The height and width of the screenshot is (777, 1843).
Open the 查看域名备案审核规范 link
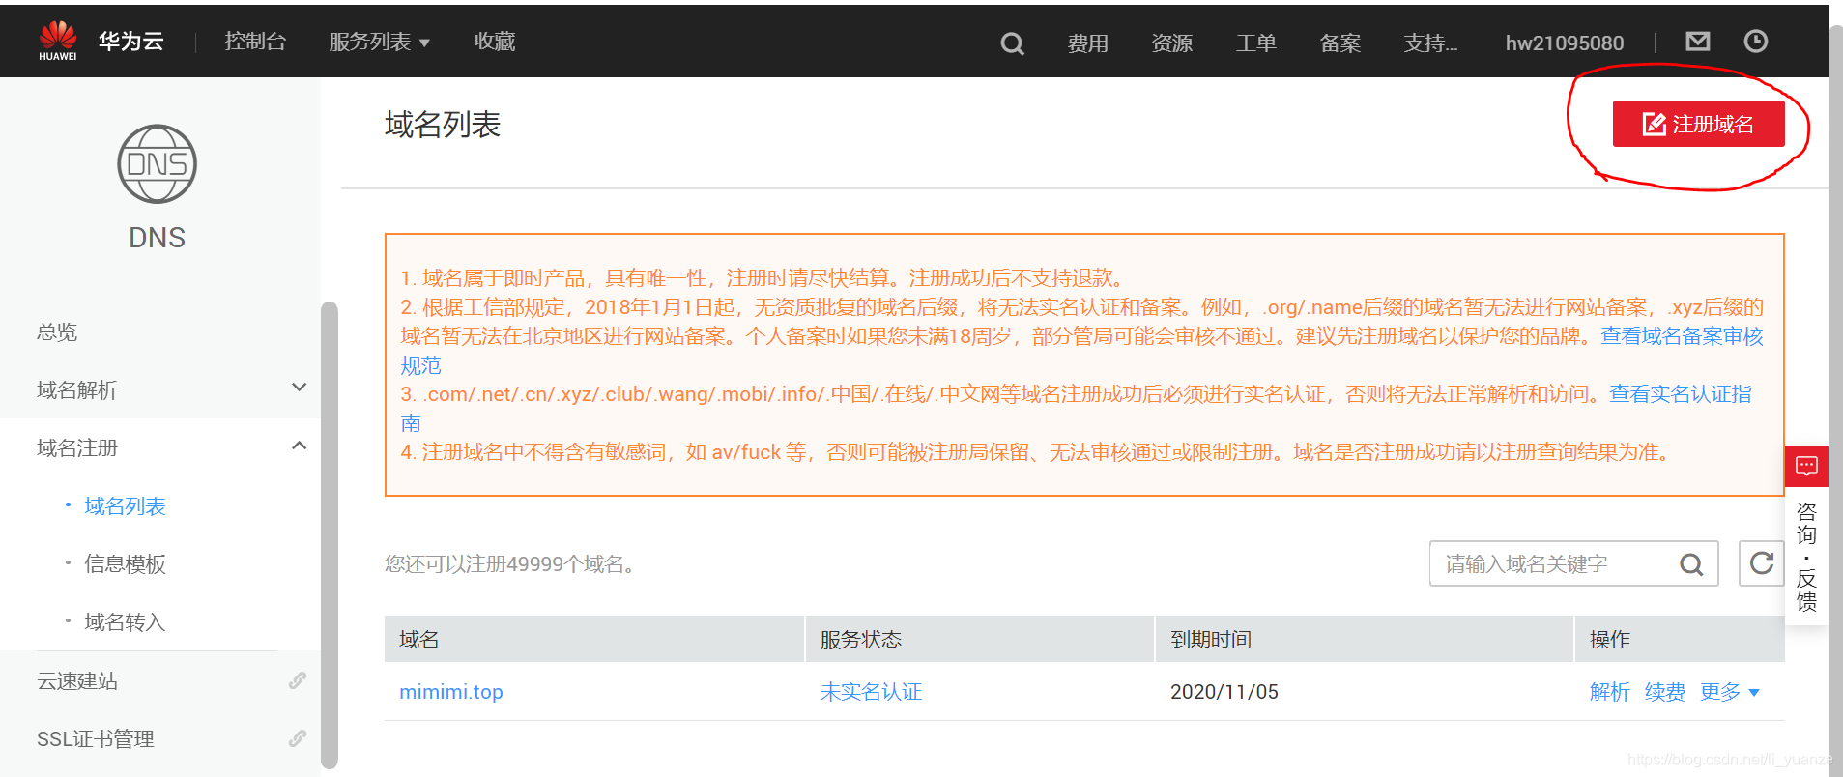(1682, 336)
